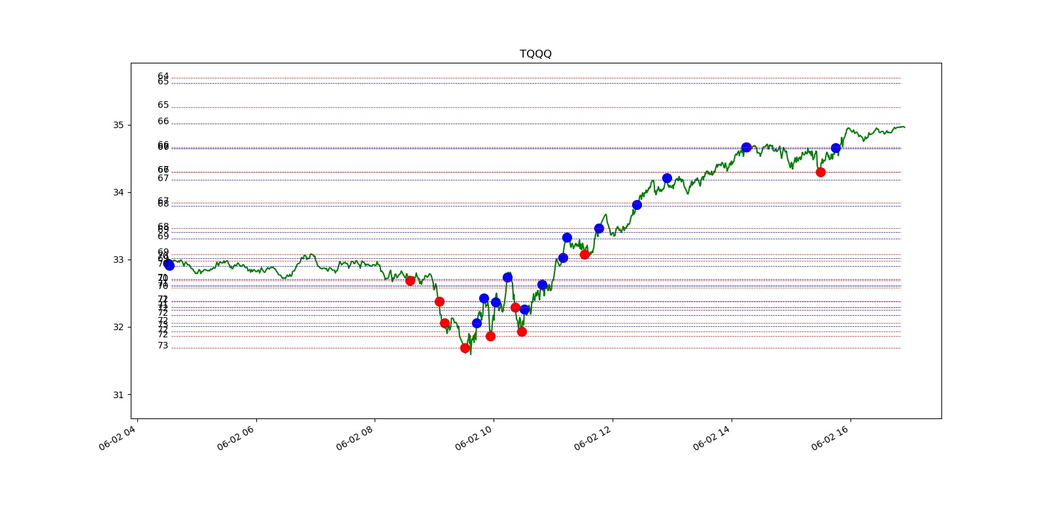Click the blue marker near 13:00 above 34
The image size is (1046, 523).
pos(667,178)
